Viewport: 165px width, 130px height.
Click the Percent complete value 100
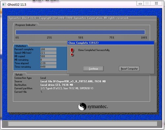pyautogui.click(x=48, y=49)
